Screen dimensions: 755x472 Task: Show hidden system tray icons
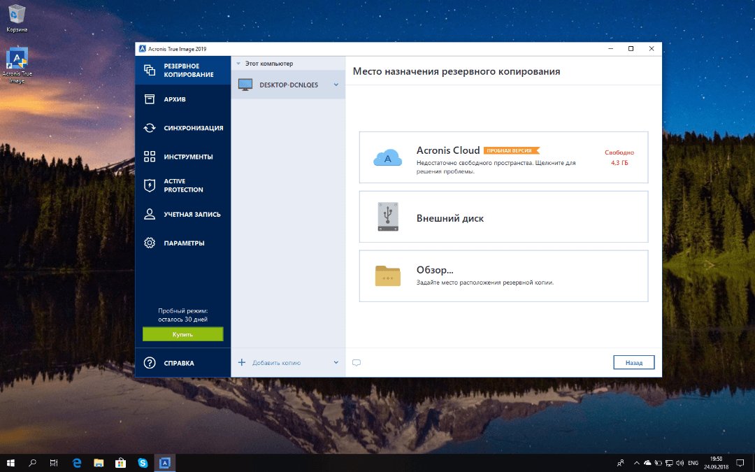click(637, 463)
